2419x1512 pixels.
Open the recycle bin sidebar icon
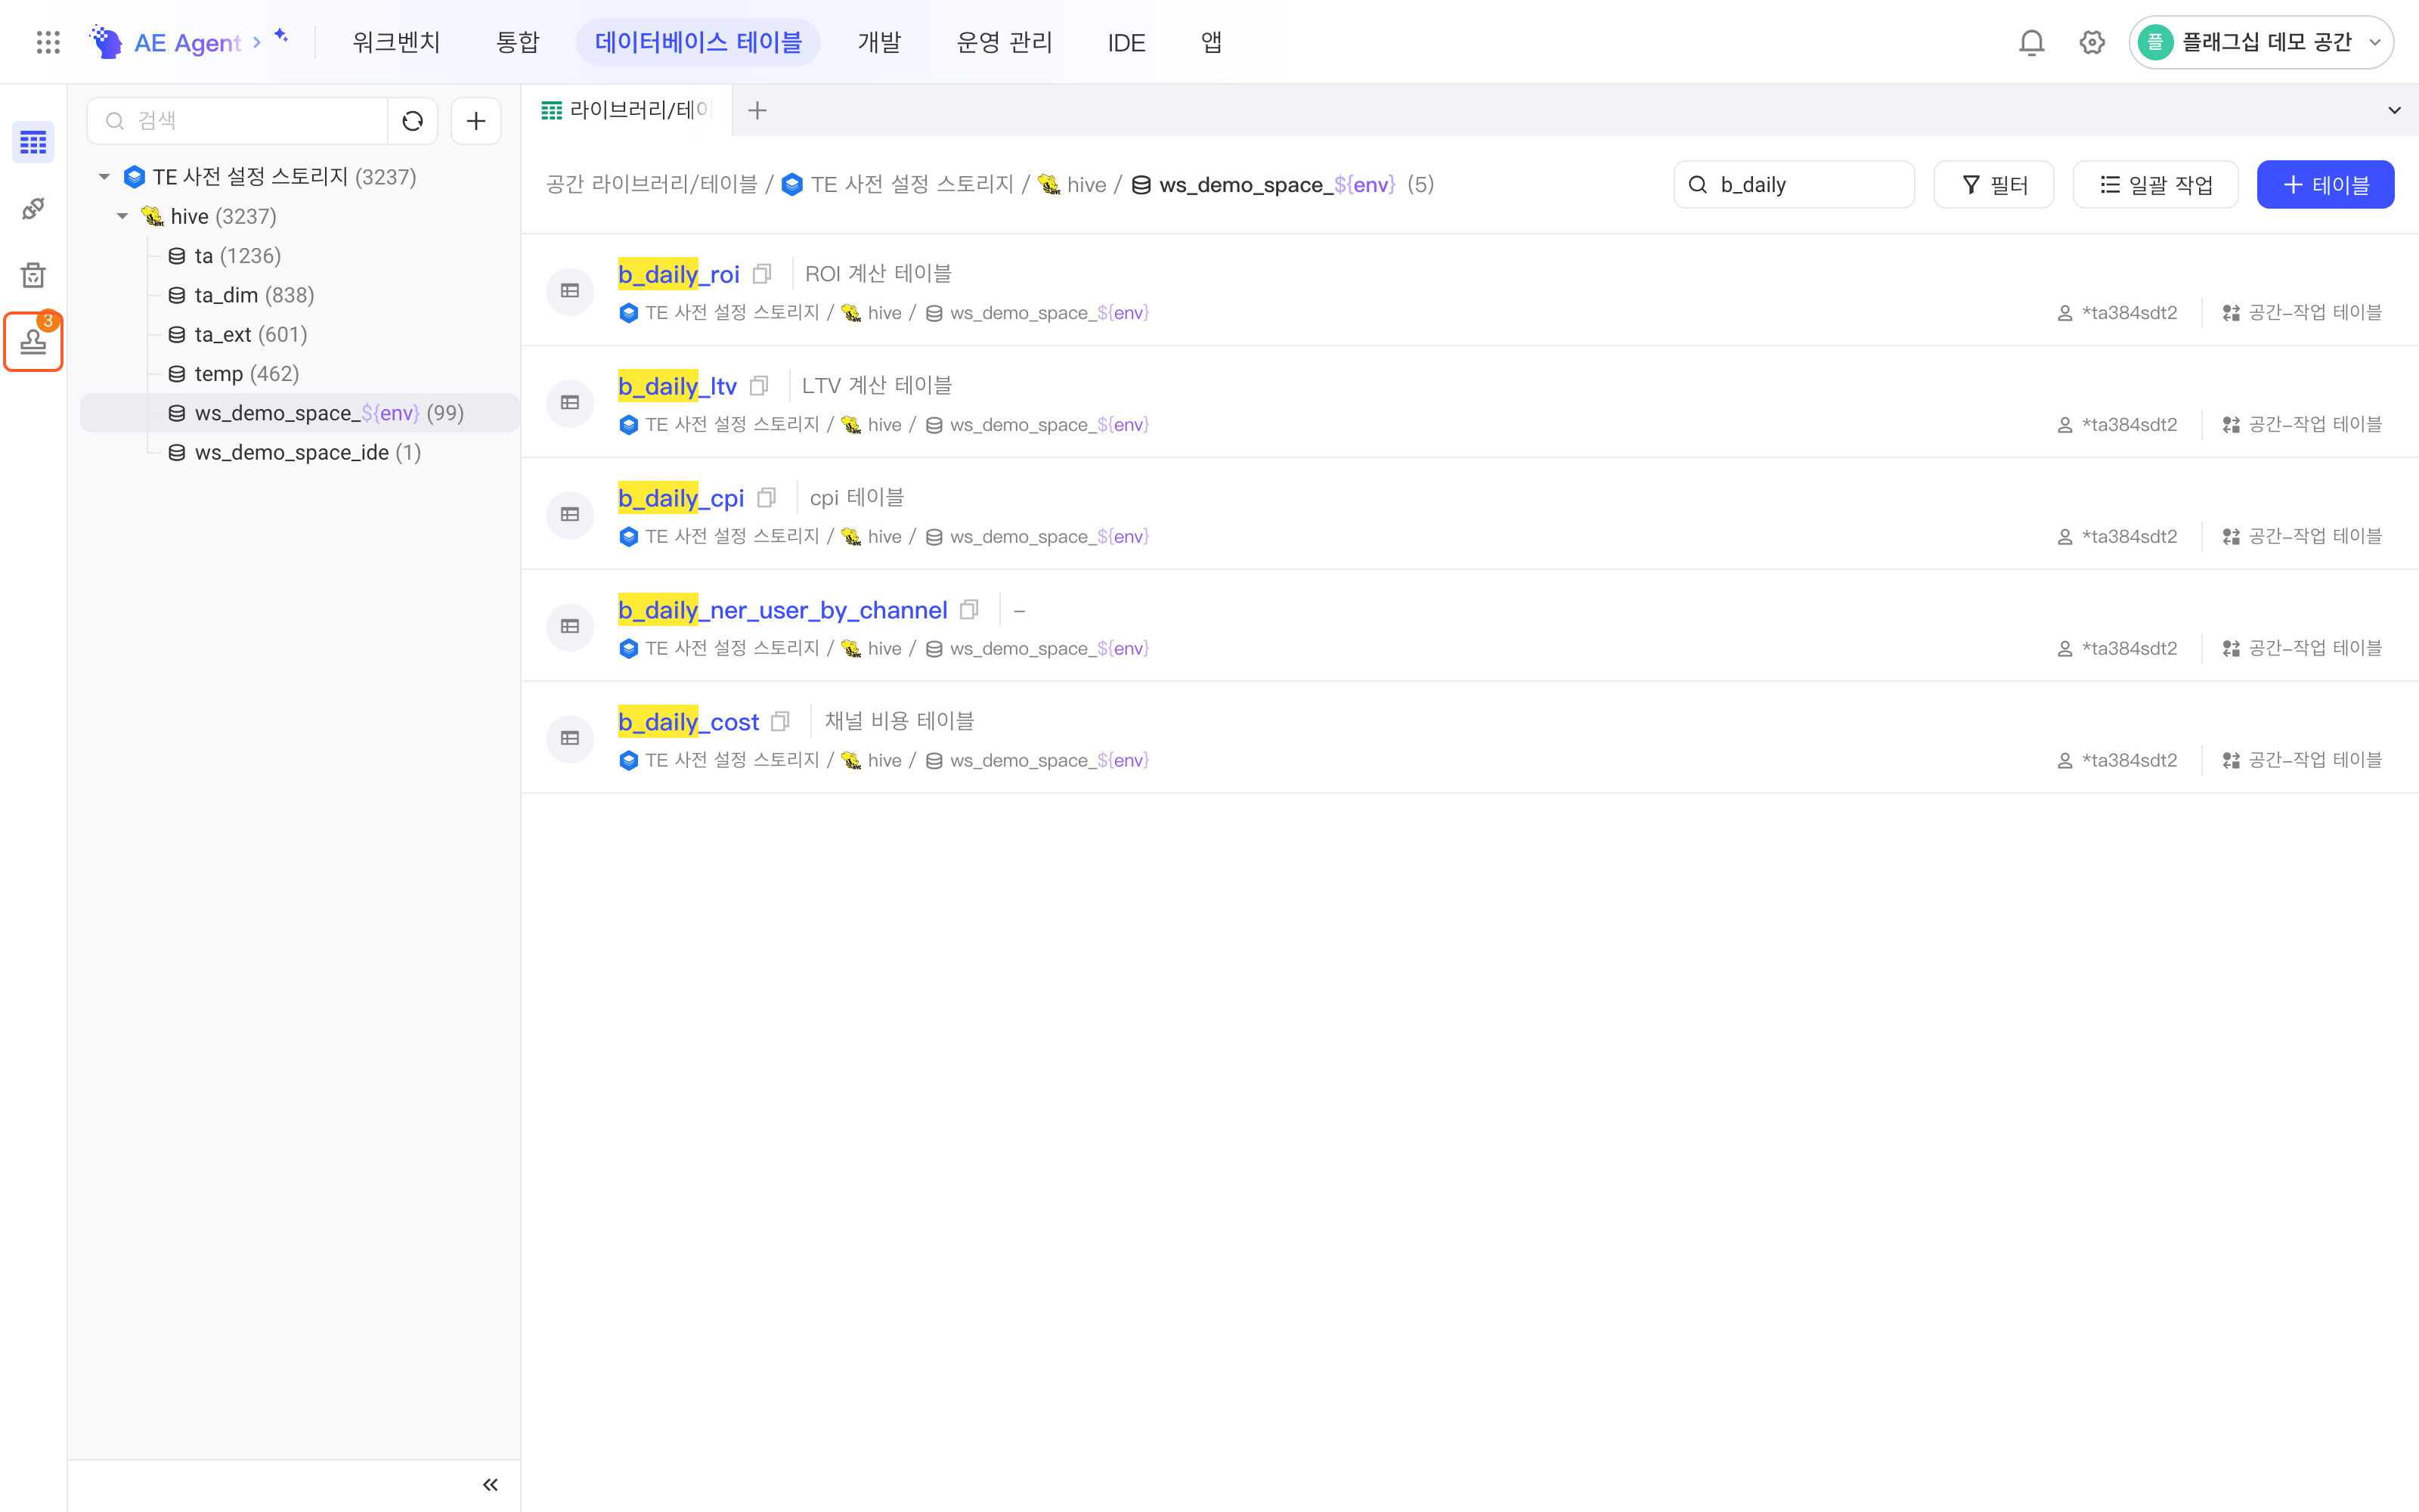(x=33, y=275)
